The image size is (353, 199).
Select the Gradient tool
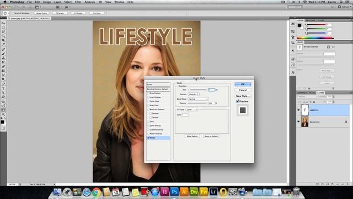[x=3, y=71]
